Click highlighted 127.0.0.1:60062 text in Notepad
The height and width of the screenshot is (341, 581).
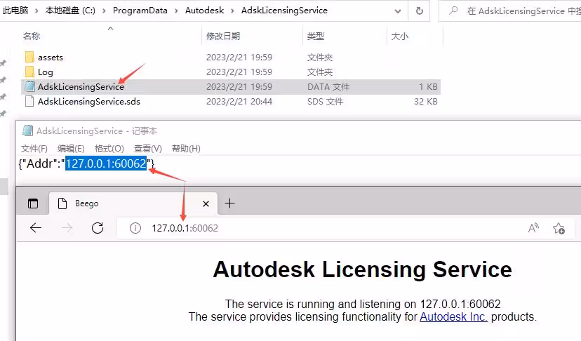[106, 163]
